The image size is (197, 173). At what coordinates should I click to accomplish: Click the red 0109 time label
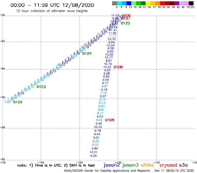(110, 120)
